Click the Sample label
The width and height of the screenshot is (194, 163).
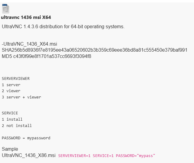pyautogui.click(x=10, y=149)
